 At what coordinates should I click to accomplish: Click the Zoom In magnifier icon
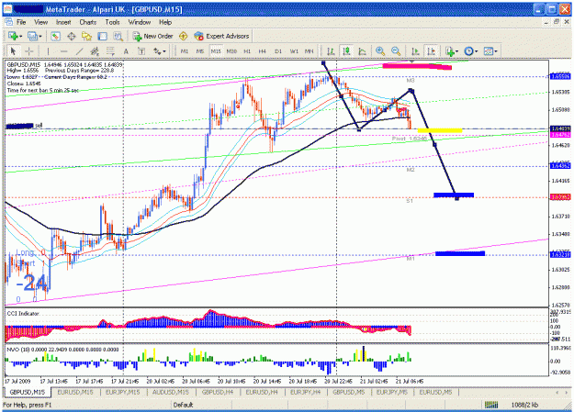[x=380, y=51]
